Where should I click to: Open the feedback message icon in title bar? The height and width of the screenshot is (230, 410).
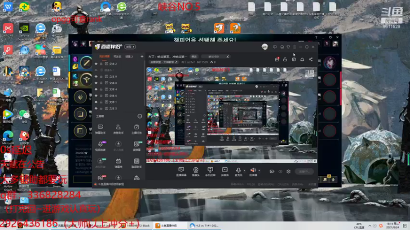point(275,47)
